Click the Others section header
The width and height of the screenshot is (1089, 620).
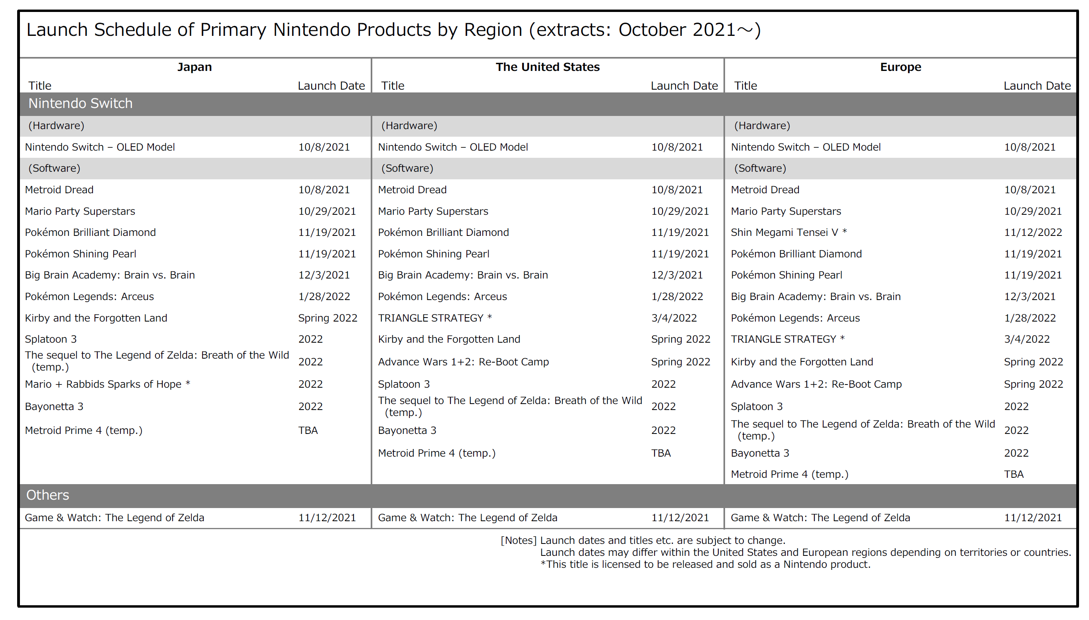(x=47, y=495)
